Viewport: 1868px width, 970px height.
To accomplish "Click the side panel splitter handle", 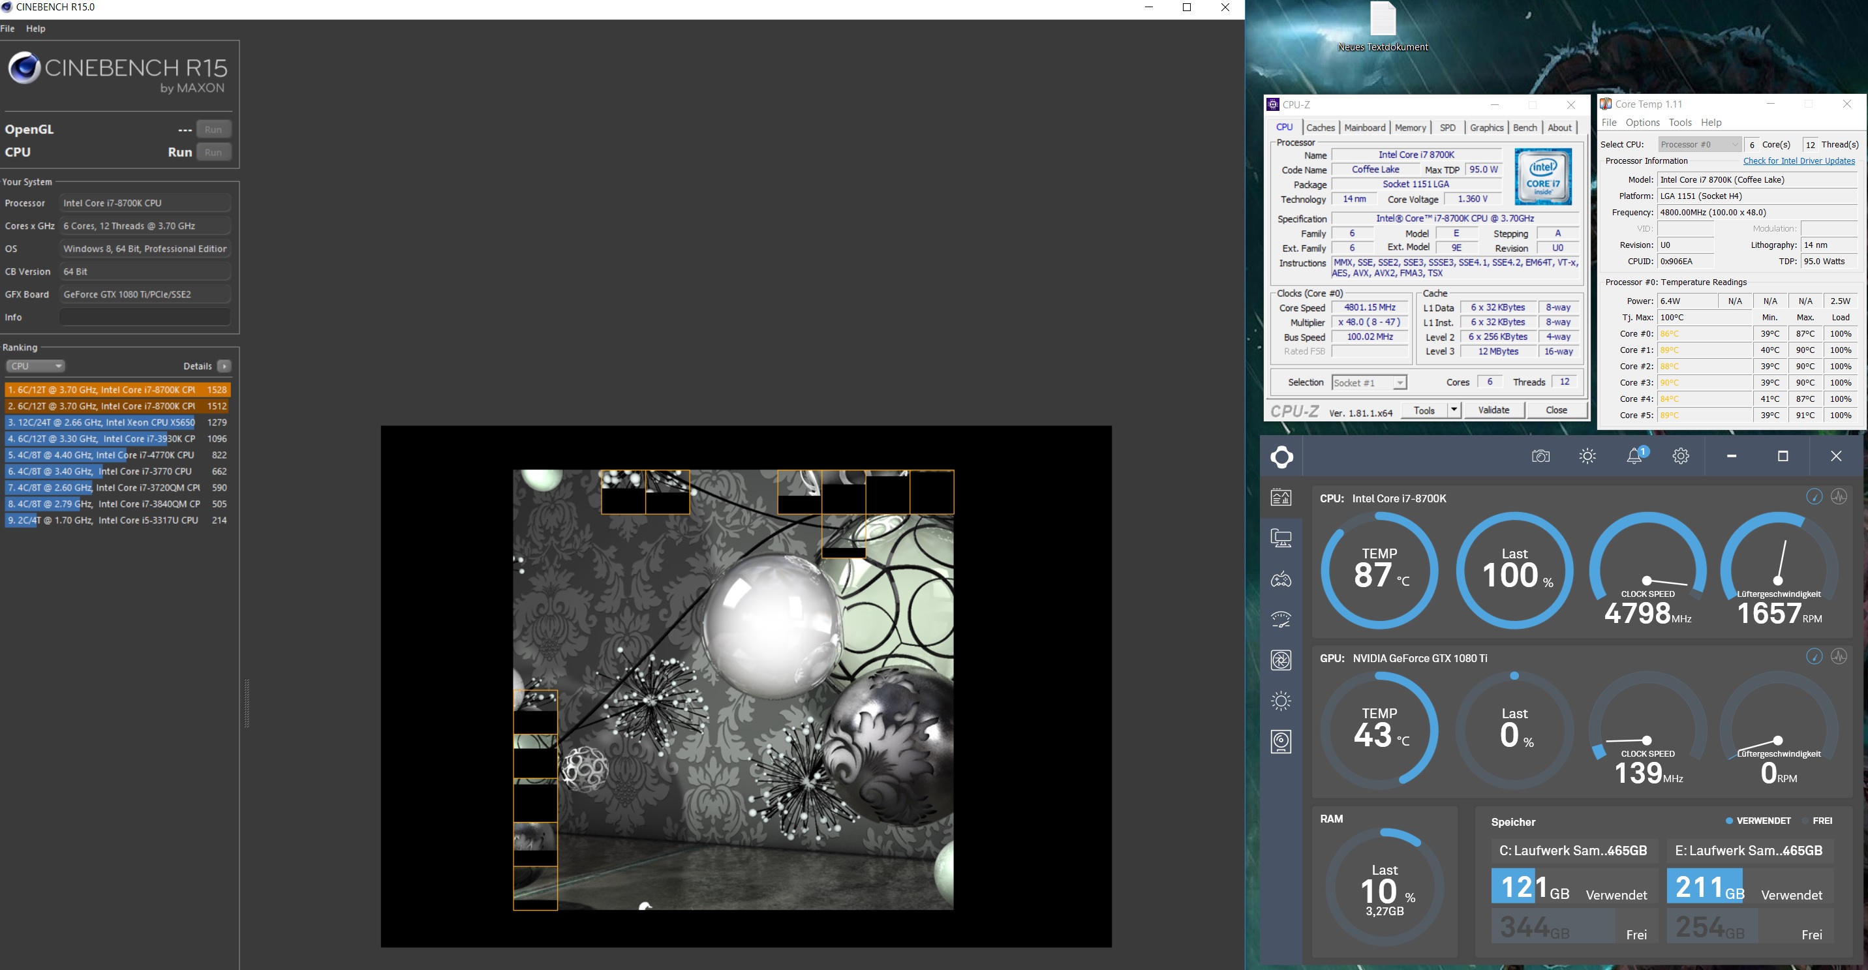I will pos(247,703).
